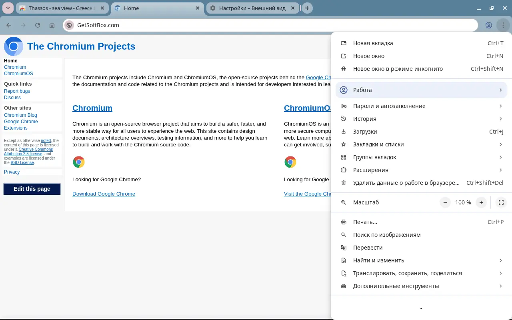The height and width of the screenshot is (320, 512).
Task: Click the tab search dropdown arrow
Action: click(x=8, y=8)
